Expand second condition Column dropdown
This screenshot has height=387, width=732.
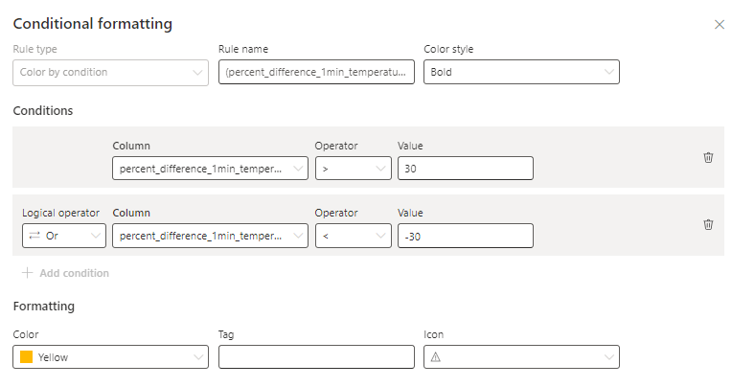click(210, 236)
